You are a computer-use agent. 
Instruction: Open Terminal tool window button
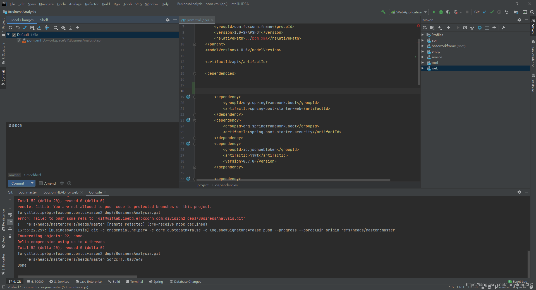134,282
